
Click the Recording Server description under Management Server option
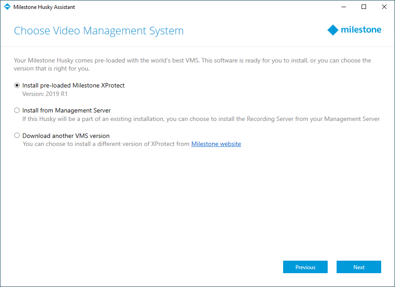pos(201,119)
